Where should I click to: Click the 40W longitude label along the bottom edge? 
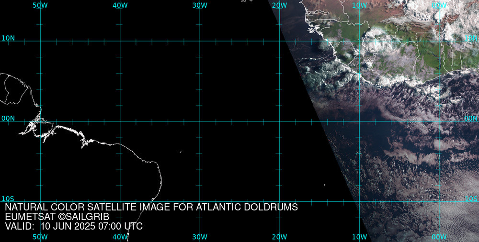pyautogui.click(x=120, y=237)
